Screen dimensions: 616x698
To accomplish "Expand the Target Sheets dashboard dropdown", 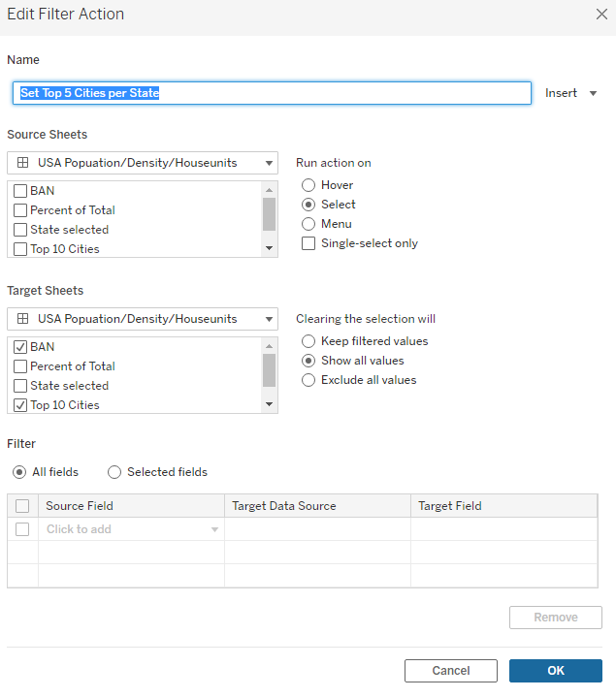I will click(143, 319).
